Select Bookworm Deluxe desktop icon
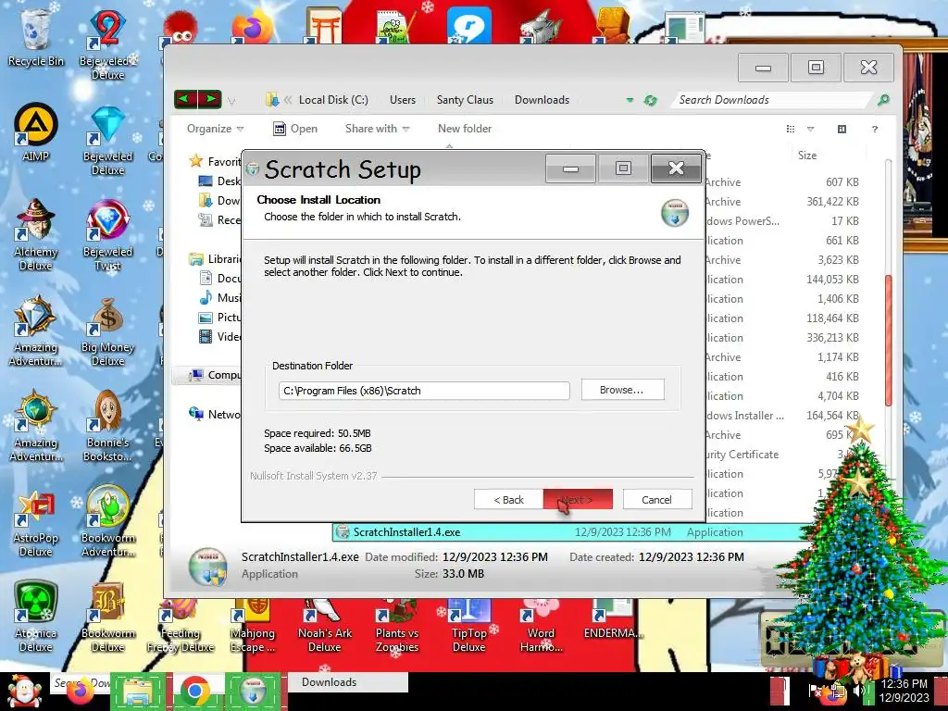 [x=107, y=617]
